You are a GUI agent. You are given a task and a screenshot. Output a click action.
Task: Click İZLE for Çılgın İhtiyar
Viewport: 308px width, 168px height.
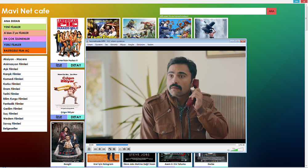tap(59, 117)
